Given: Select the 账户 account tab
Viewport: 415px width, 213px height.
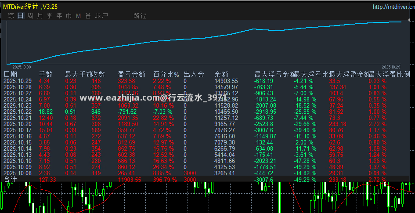Looking at the screenshot, I should [101, 16].
